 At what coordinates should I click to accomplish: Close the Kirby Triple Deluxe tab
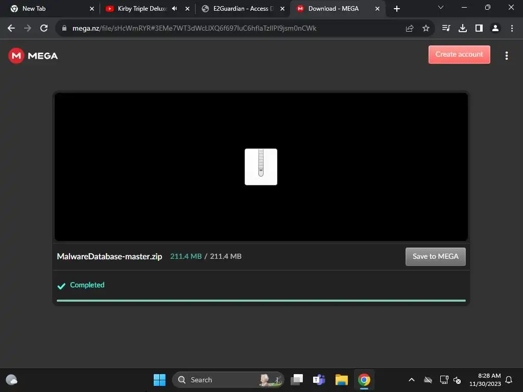[187, 9]
